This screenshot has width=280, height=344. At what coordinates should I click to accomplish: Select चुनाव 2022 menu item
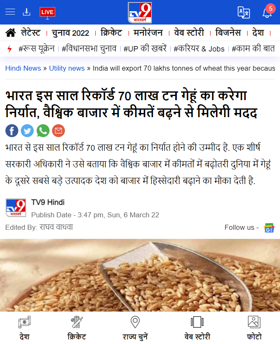pos(70,33)
